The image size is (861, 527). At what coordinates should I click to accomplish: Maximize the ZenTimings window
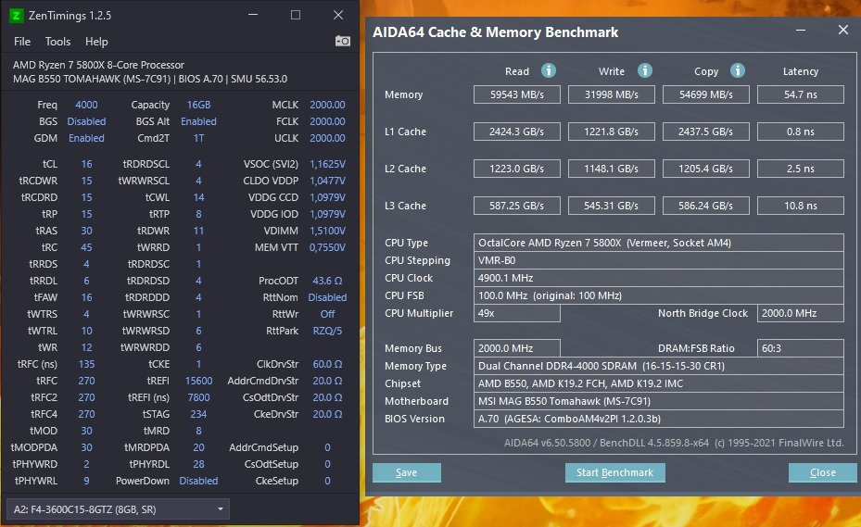pos(296,15)
